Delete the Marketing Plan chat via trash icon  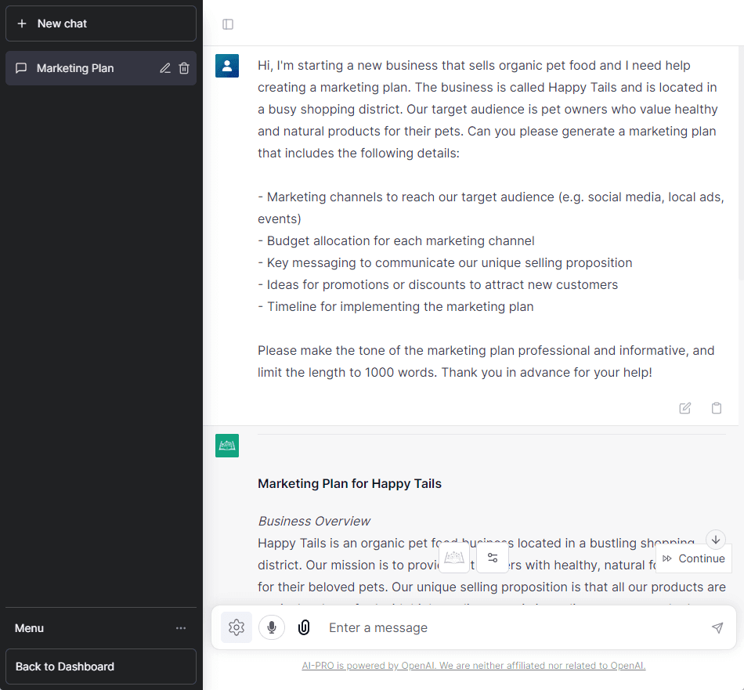[x=184, y=68]
